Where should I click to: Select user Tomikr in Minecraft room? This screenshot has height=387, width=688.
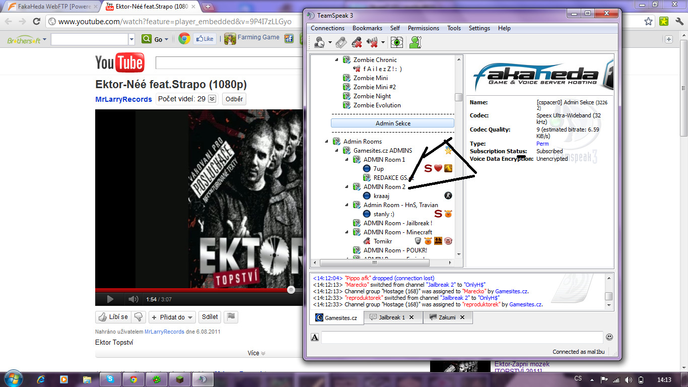pyautogui.click(x=383, y=241)
